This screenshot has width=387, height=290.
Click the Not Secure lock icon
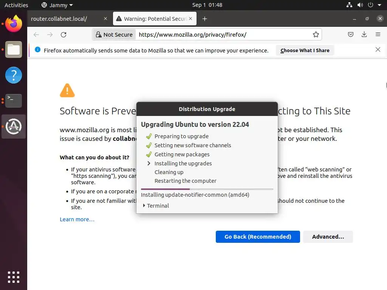coord(99,34)
